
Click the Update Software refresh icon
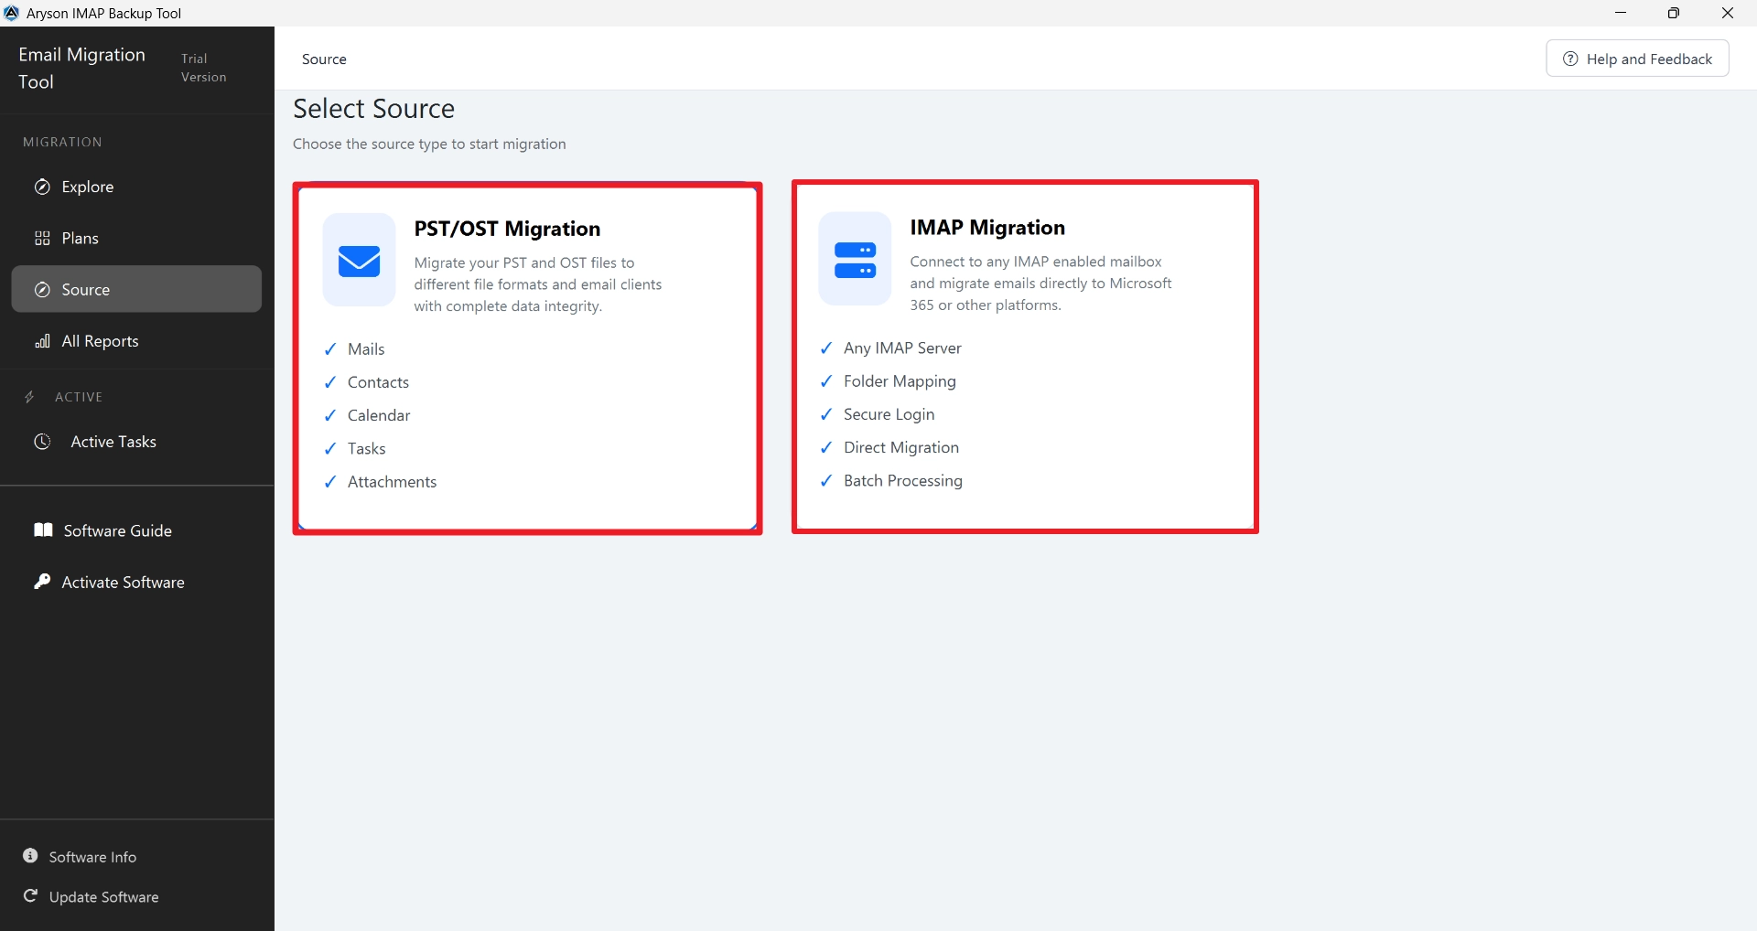click(x=30, y=896)
